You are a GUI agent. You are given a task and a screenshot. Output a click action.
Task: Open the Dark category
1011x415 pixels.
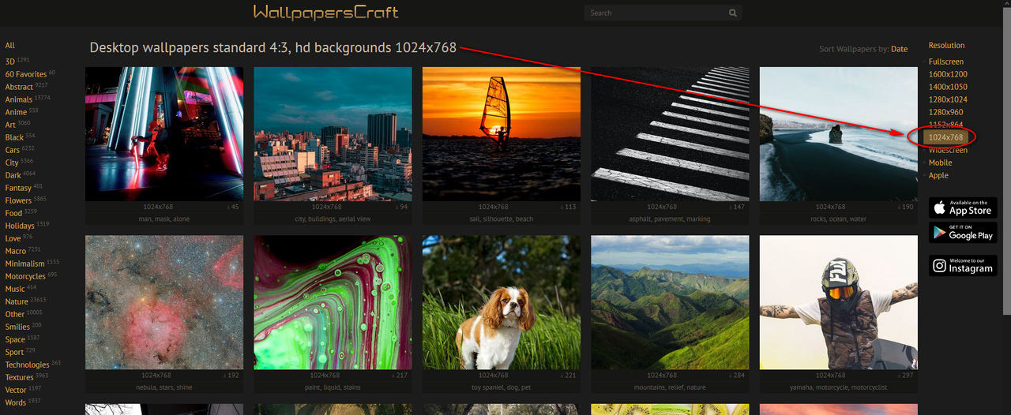click(13, 175)
